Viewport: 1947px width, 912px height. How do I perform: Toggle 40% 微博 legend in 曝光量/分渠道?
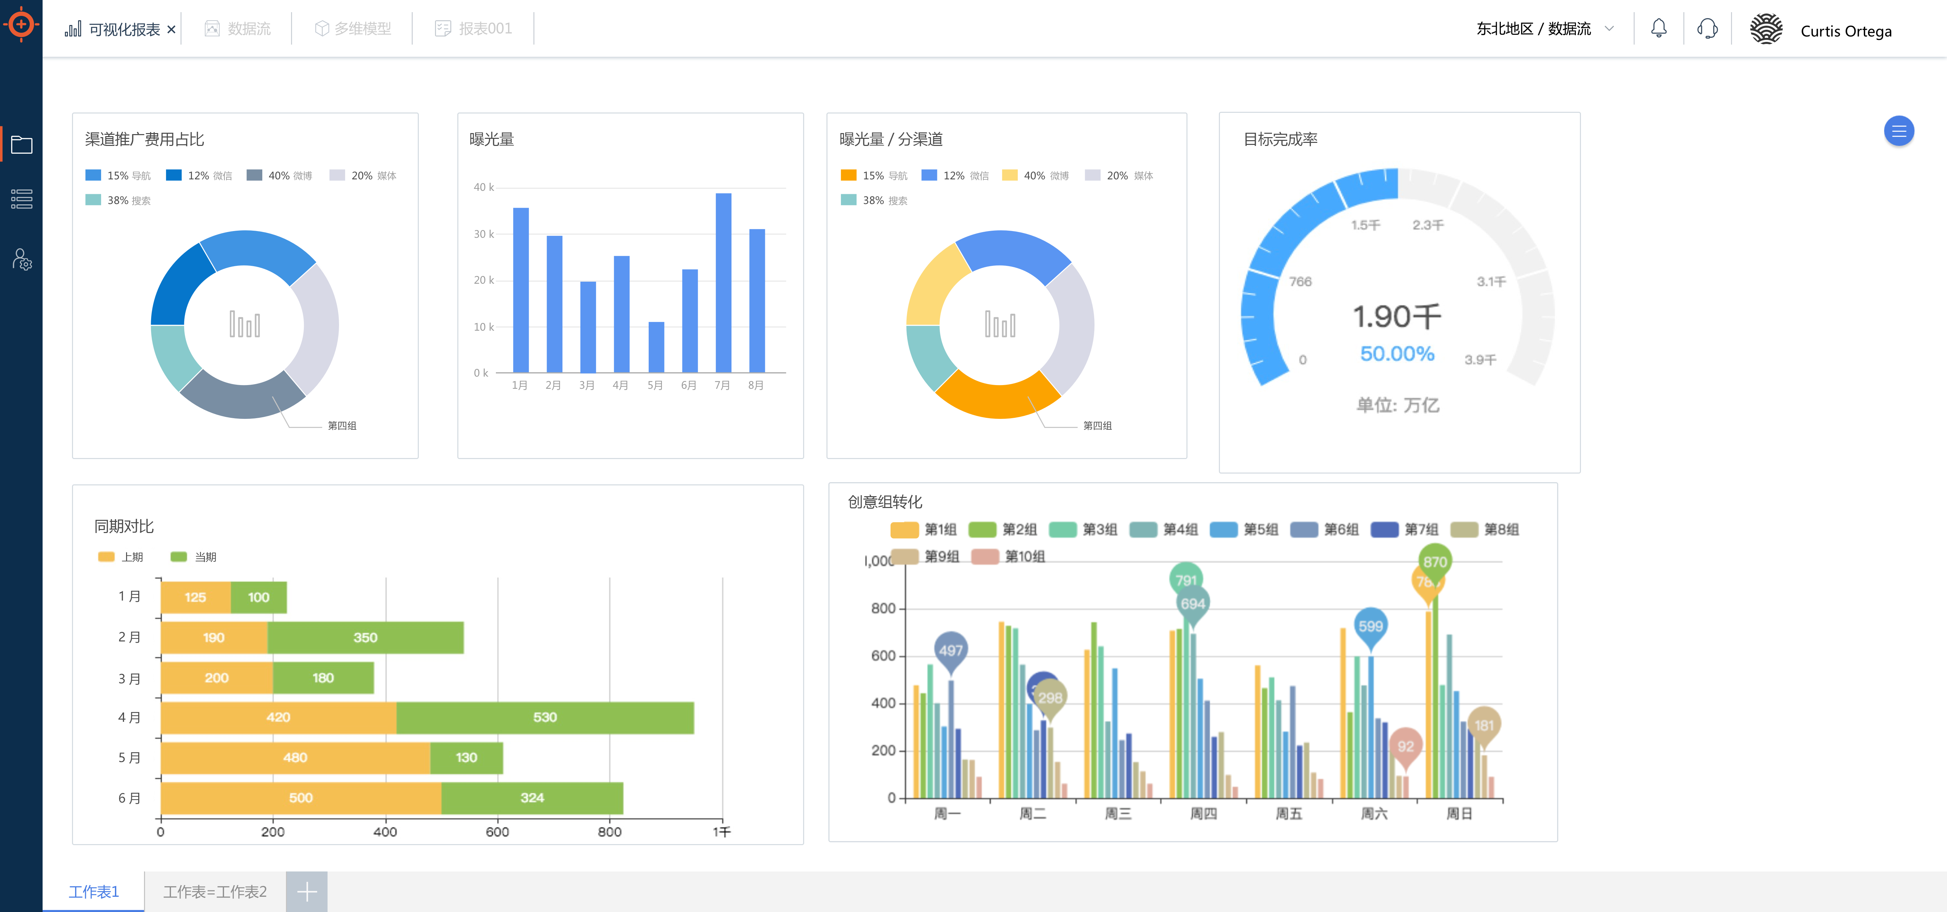pyautogui.click(x=1035, y=175)
